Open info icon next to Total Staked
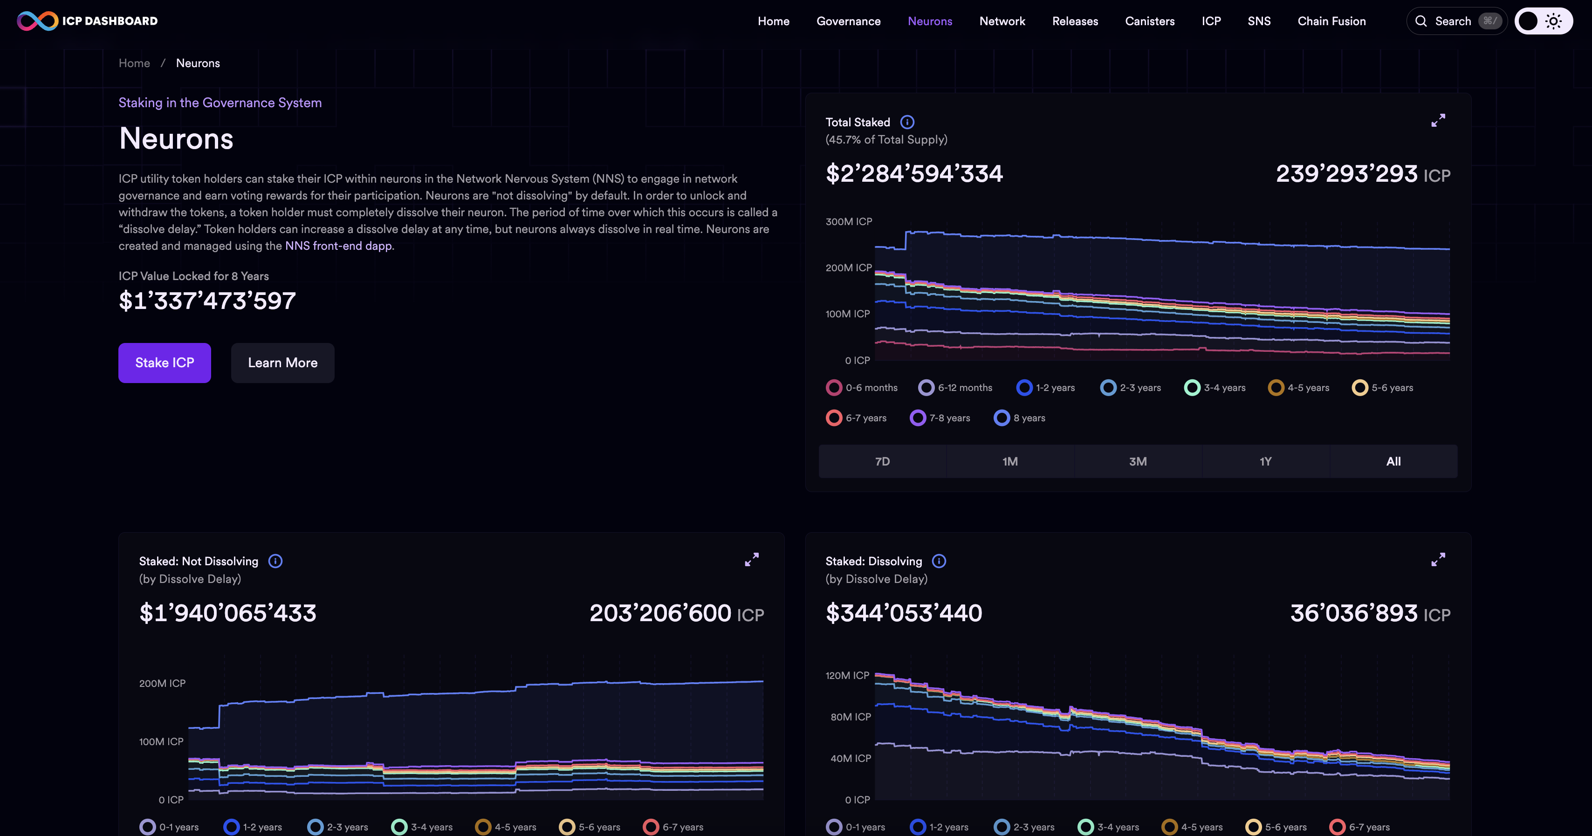The image size is (1592, 836). pyautogui.click(x=907, y=123)
